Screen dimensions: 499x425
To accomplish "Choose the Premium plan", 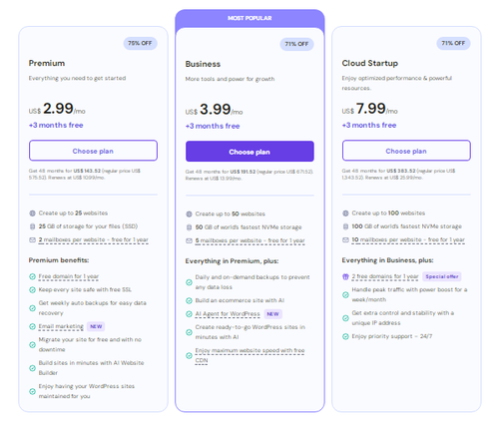I will point(93,151).
